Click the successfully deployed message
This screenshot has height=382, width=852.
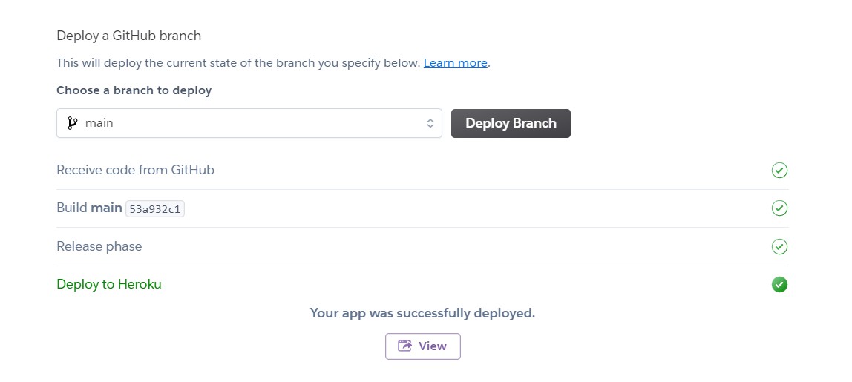coord(423,313)
